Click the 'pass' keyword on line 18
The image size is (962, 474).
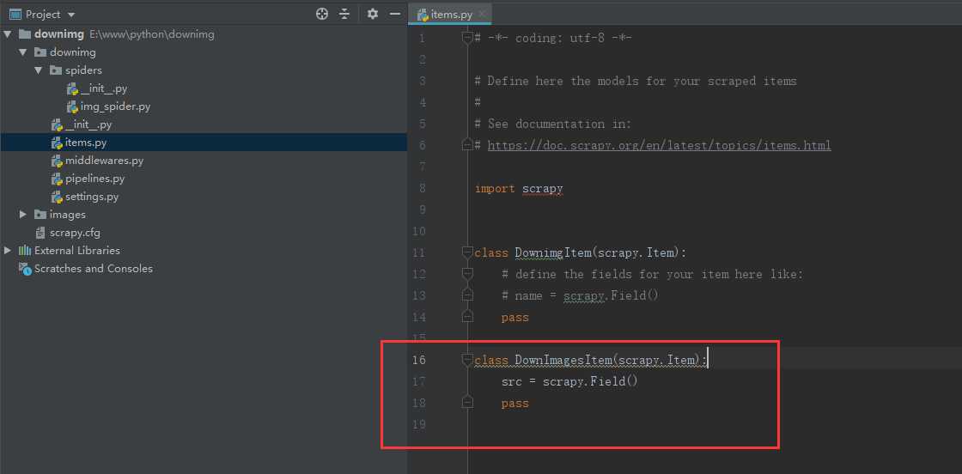point(514,403)
